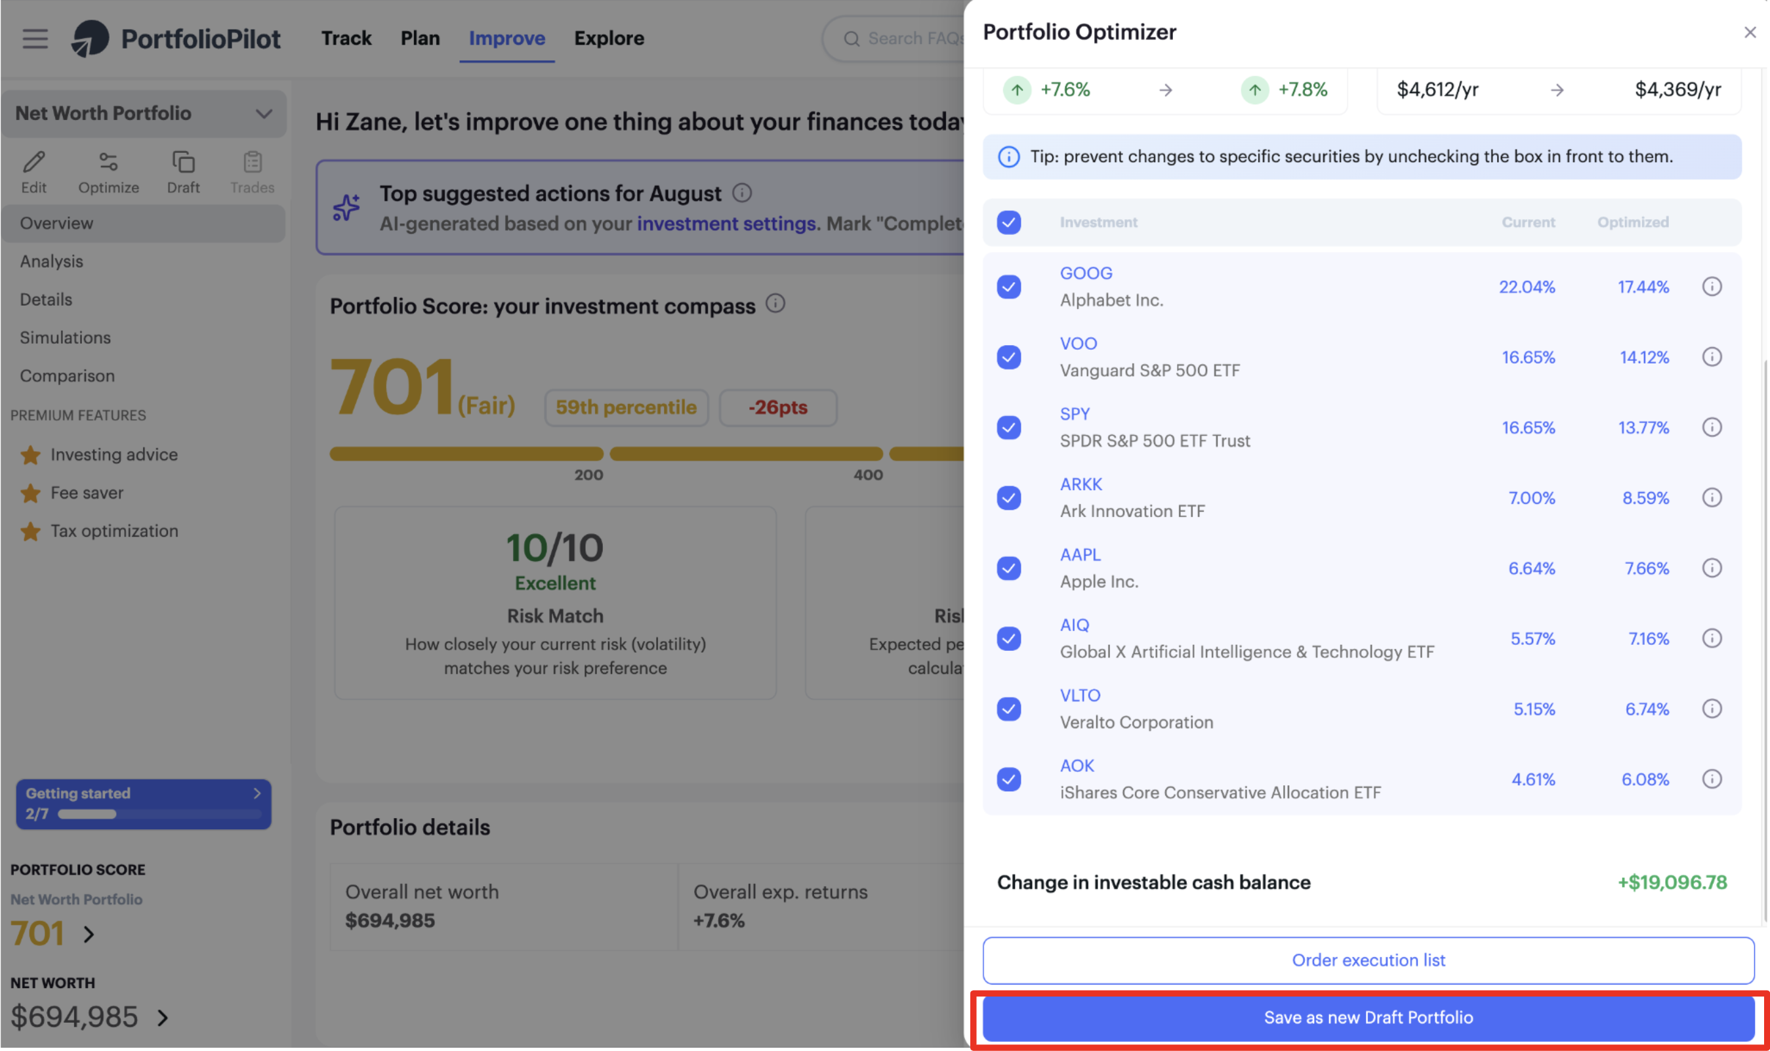The width and height of the screenshot is (1770, 1051).
Task: Uncheck the VOO Vanguard checkbox
Action: click(x=1008, y=357)
